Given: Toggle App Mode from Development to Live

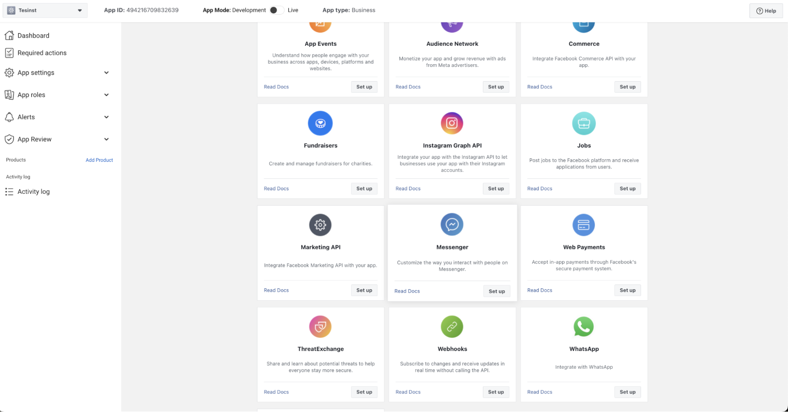Looking at the screenshot, I should [x=276, y=10].
